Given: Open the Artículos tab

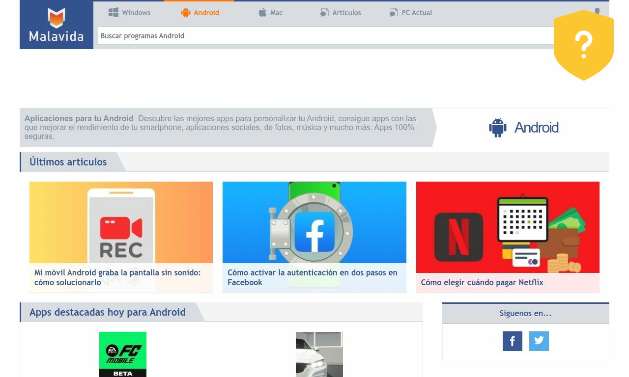Looking at the screenshot, I should 340,13.
